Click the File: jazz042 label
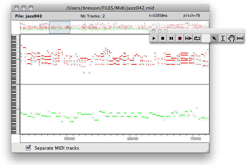The height and width of the screenshot is (165, 249). [x=29, y=16]
